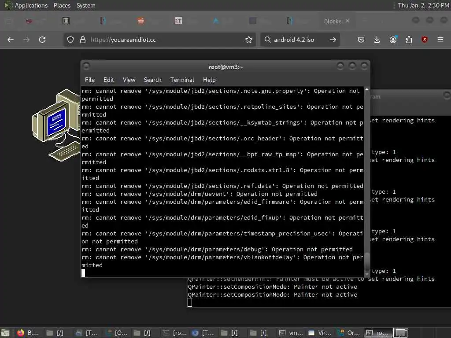Viewport: 451px width, 338px height.
Task: Click the root@vm3 terminal window menu button
Action: tap(86, 66)
